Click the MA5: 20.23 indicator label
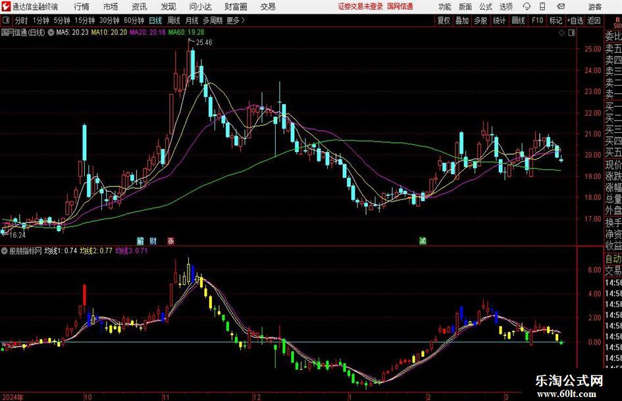The image size is (622, 401). [72, 32]
